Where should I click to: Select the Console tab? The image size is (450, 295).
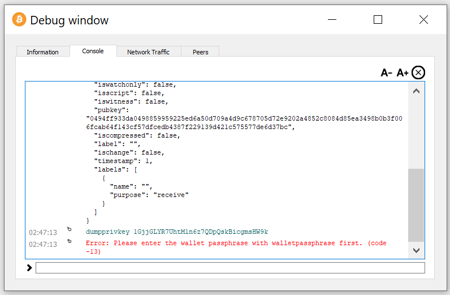(x=93, y=51)
